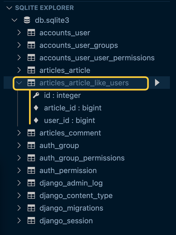Expand the articles_article table chevron
This screenshot has width=176, height=235.
point(19,70)
